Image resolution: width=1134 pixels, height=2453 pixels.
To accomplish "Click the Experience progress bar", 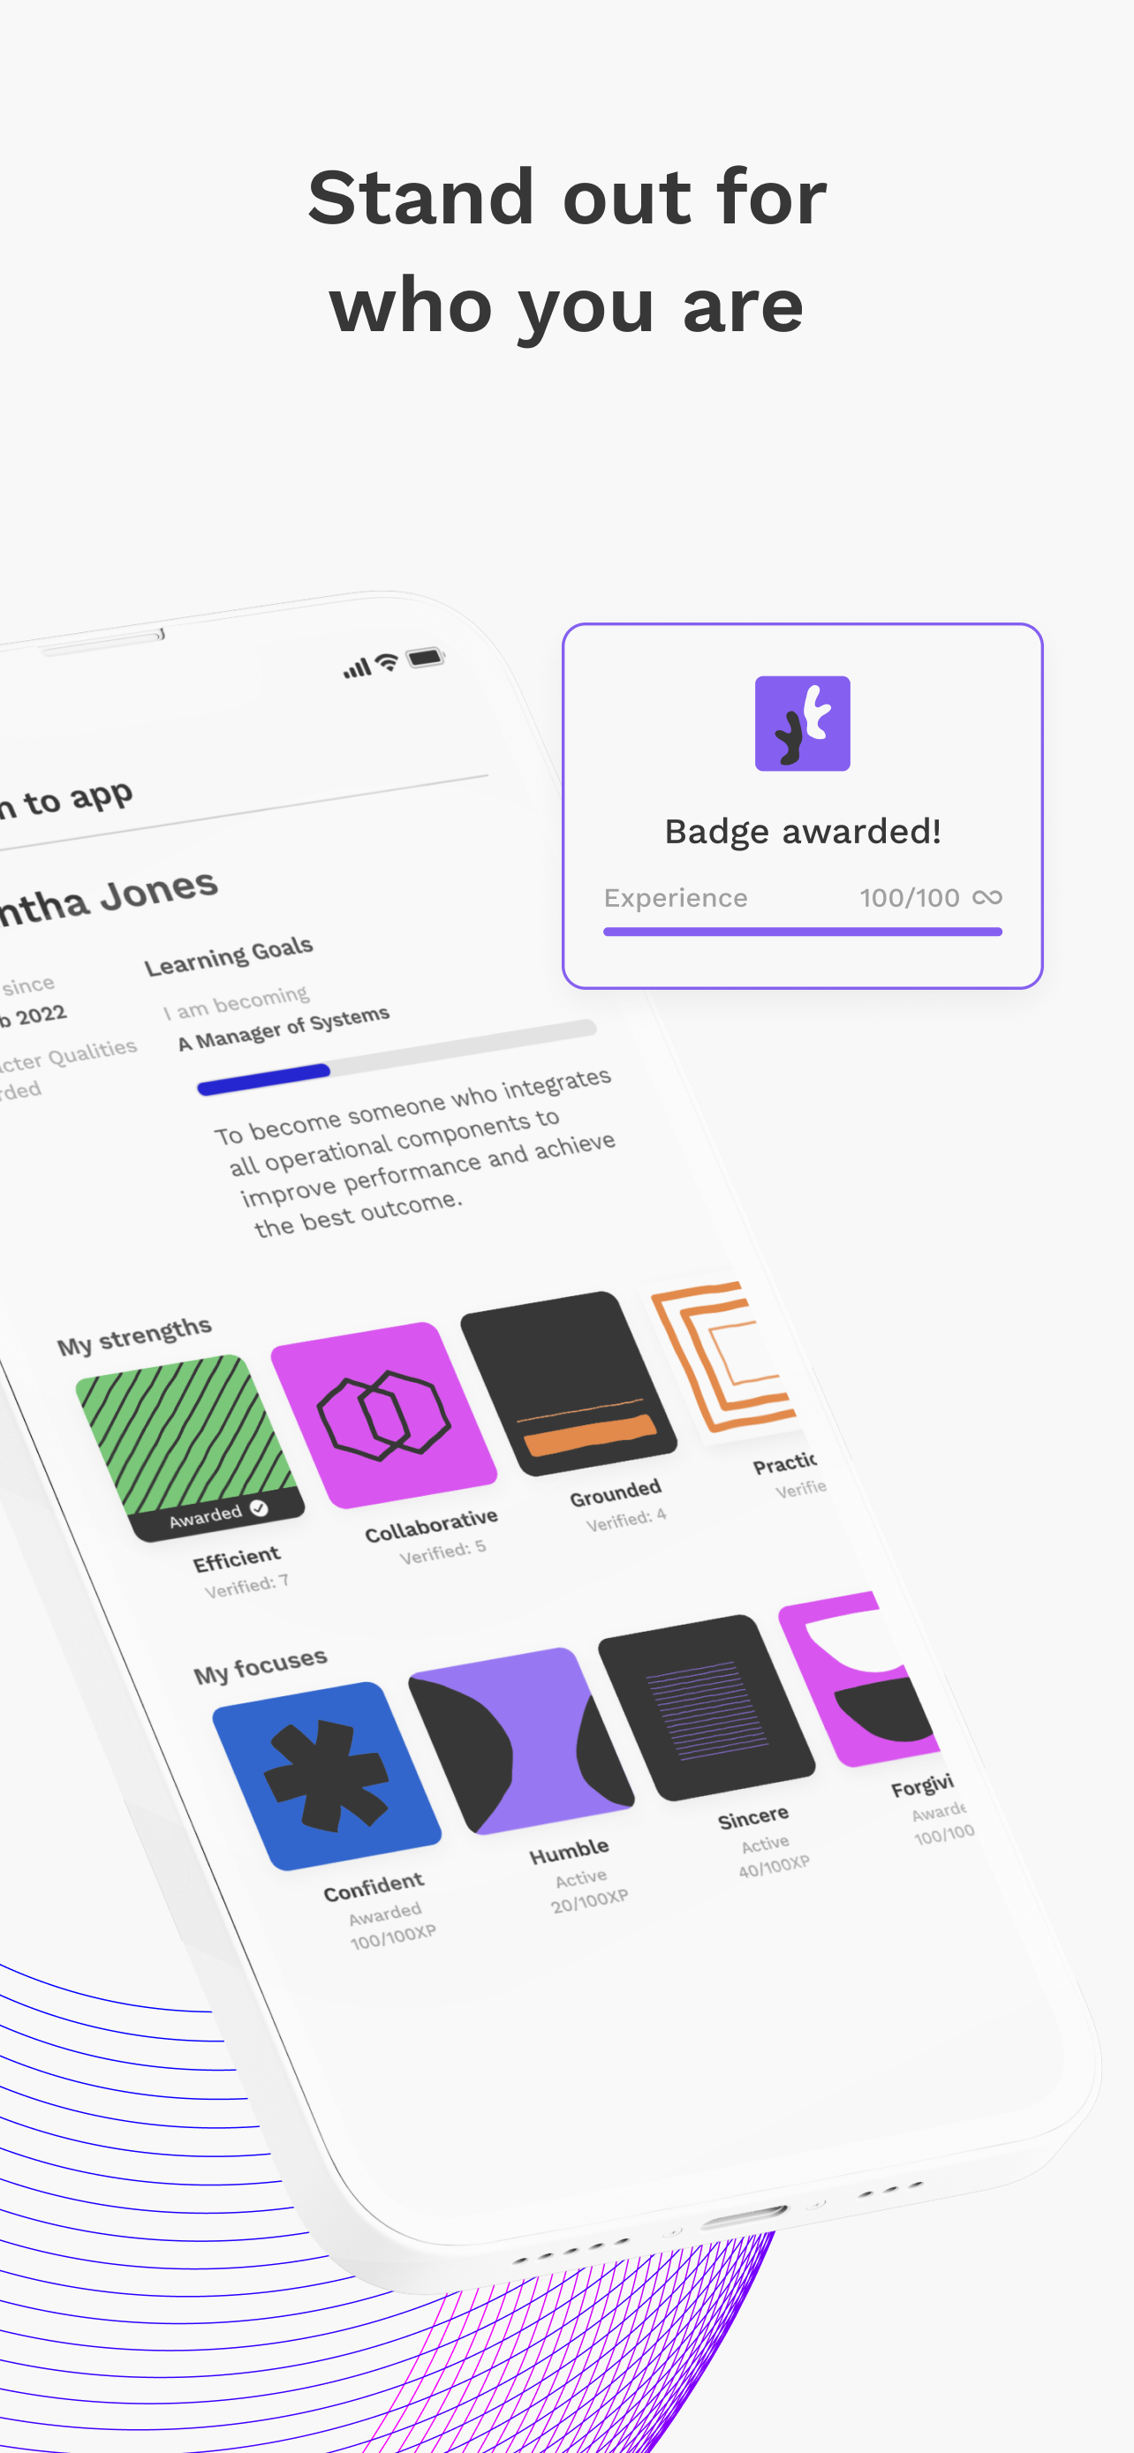I will [x=802, y=932].
